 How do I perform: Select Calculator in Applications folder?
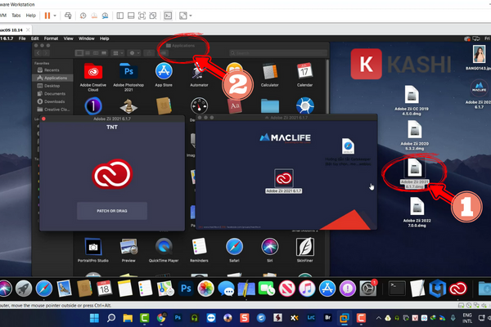[269, 74]
